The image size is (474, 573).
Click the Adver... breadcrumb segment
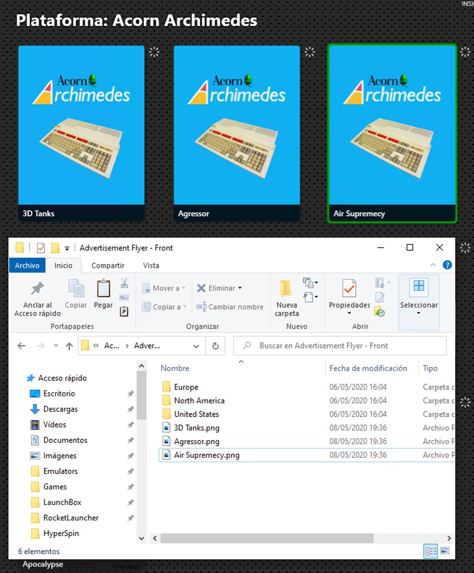tap(147, 346)
